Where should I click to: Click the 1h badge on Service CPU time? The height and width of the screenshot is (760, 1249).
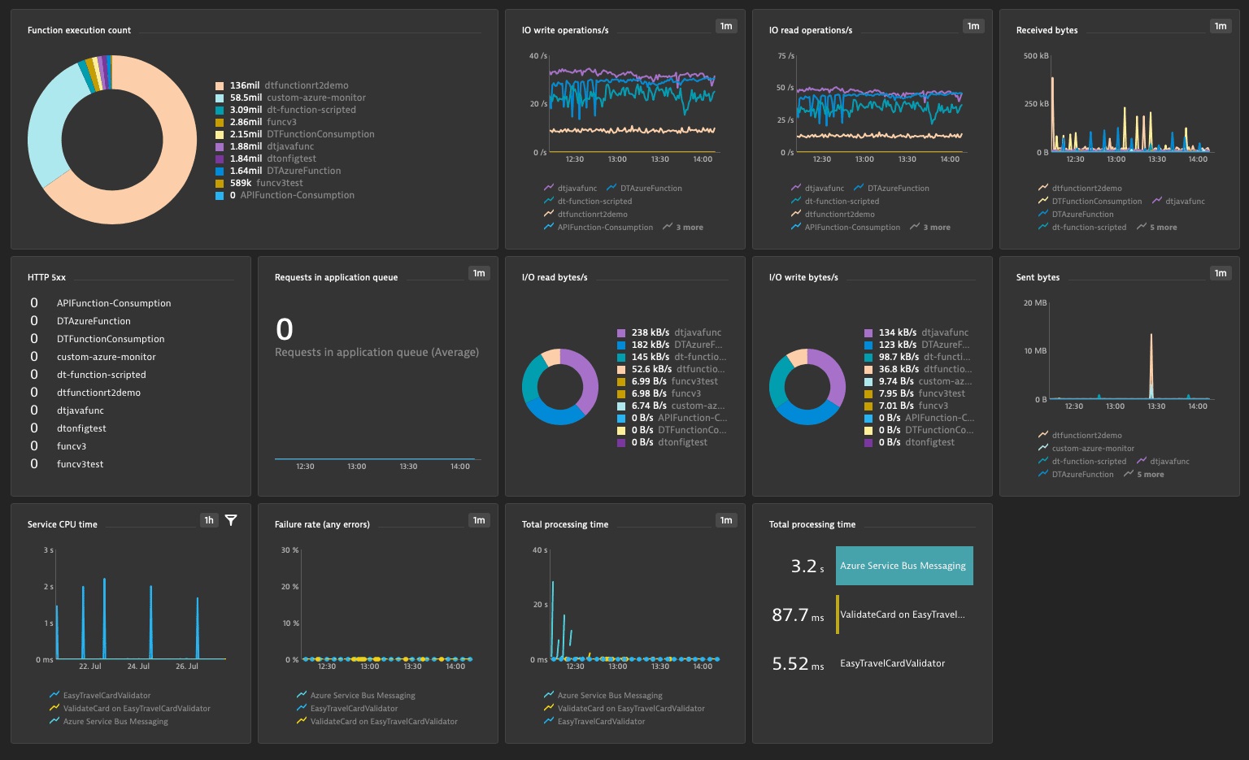click(209, 520)
